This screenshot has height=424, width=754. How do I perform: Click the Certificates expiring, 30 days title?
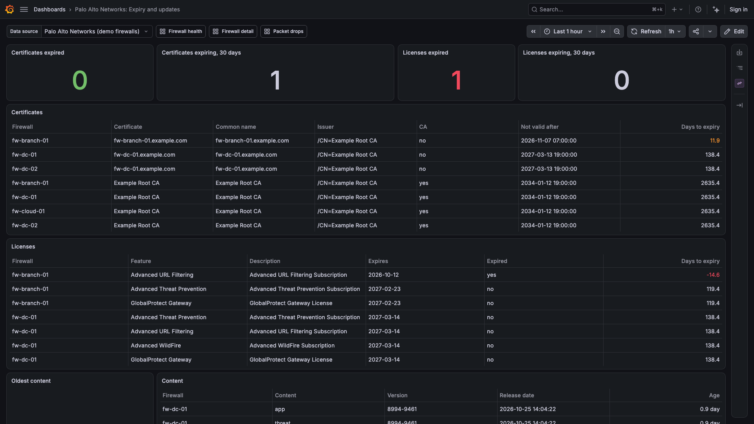[x=201, y=53]
